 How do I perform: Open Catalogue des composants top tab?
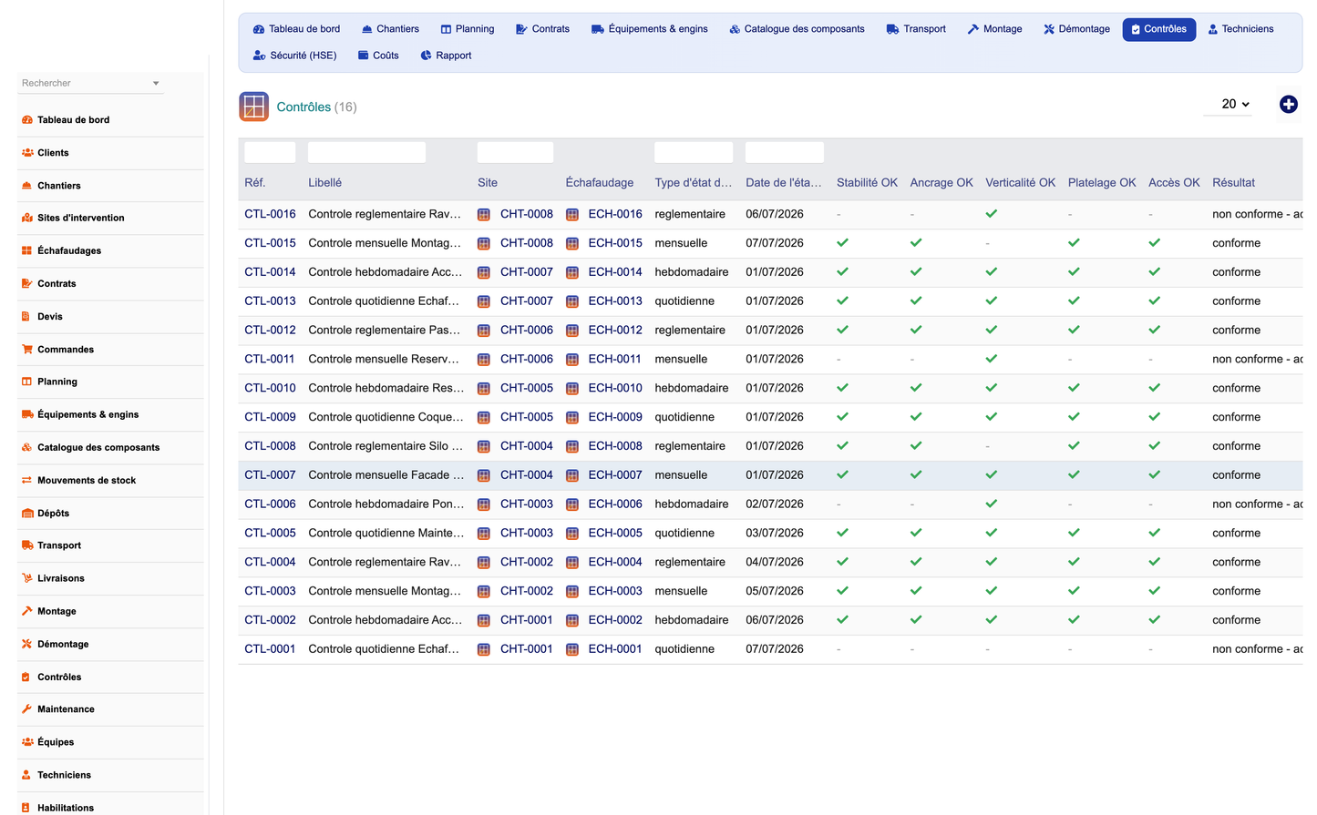coord(797,29)
